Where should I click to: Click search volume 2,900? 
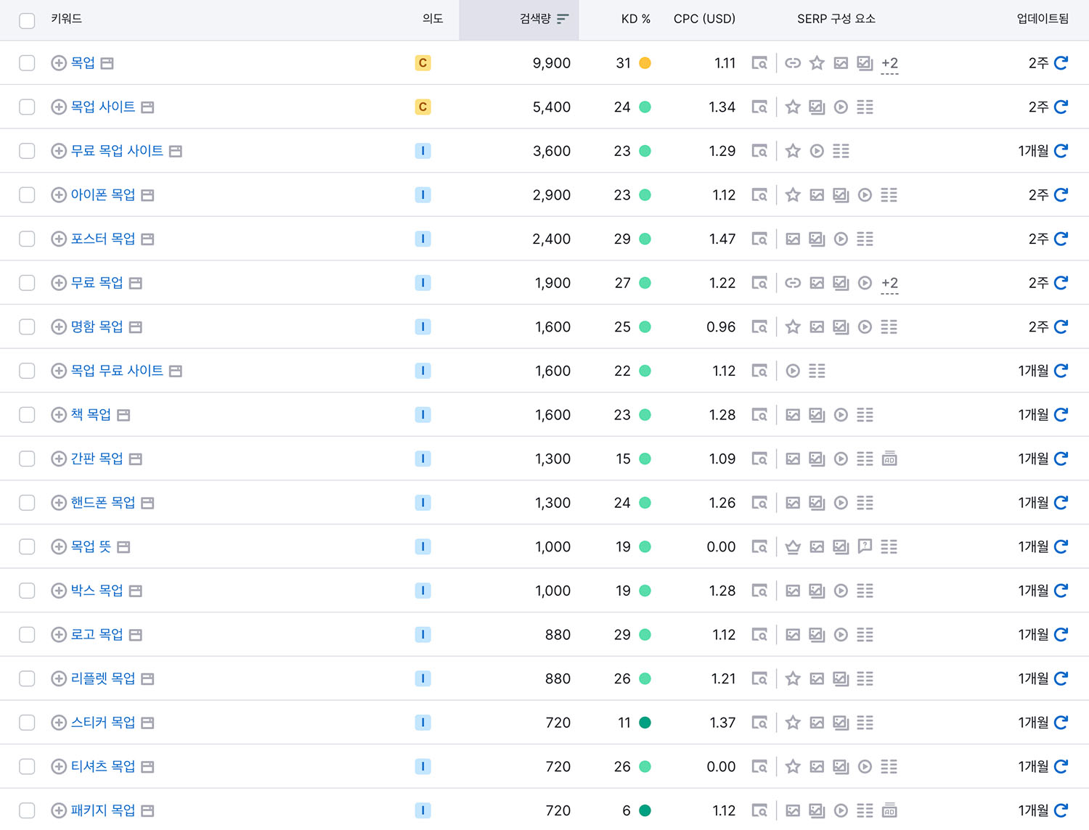(552, 195)
